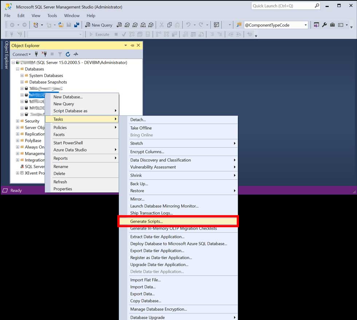Click the DMX query icon
This screenshot has width=357, height=320.
[x=135, y=25]
